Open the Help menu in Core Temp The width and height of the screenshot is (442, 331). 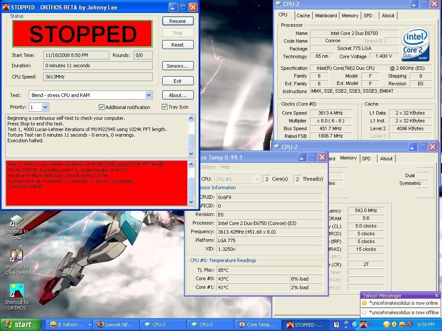click(x=225, y=167)
